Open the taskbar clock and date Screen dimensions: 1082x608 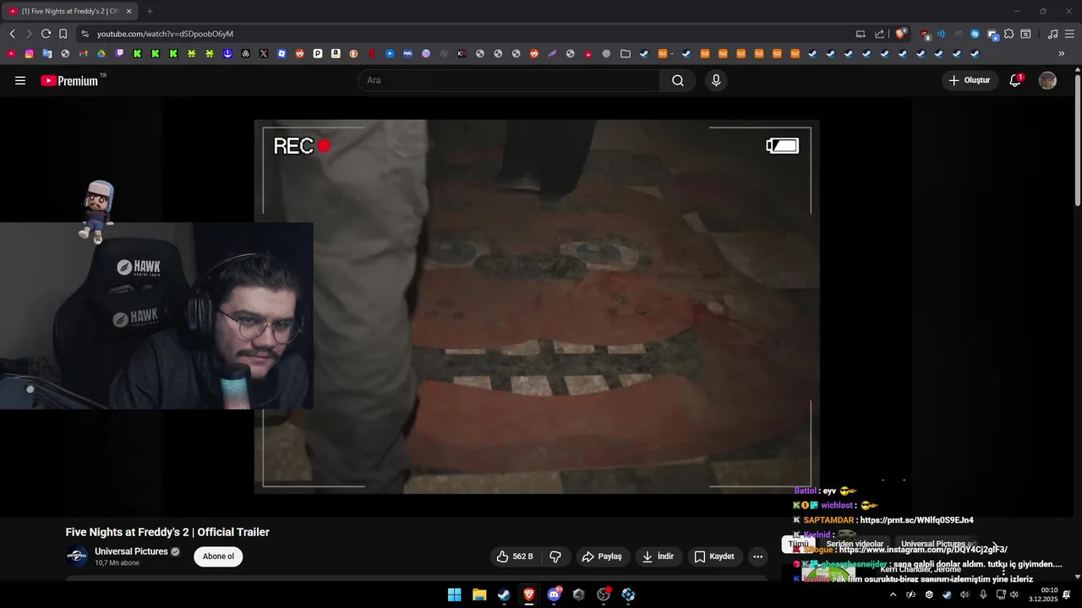coord(1043,594)
